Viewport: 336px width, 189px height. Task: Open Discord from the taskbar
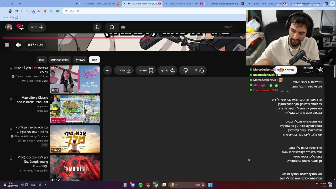point(133,185)
